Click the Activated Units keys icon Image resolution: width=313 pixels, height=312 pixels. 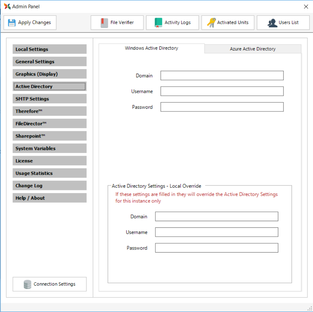coord(212,22)
